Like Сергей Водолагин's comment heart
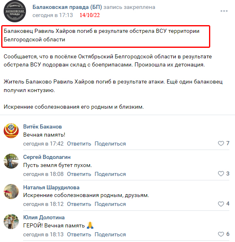Screen dimensions: 235x242 point(221,173)
